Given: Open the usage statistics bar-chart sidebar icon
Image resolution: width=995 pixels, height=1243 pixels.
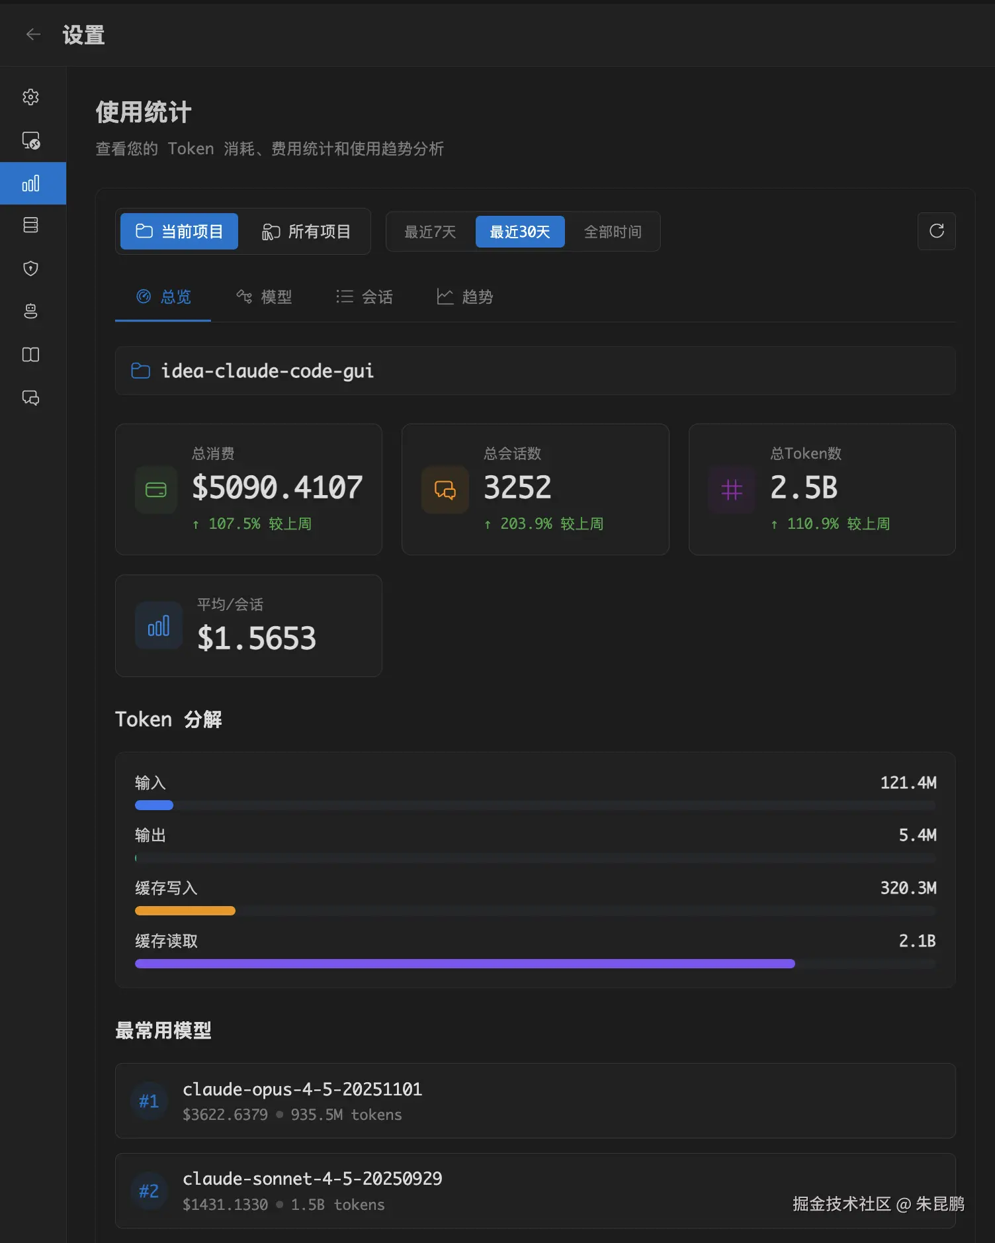Looking at the screenshot, I should pos(31,183).
